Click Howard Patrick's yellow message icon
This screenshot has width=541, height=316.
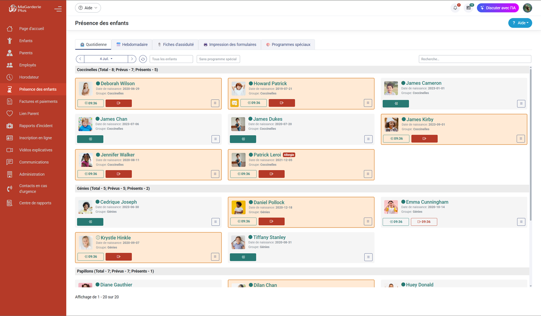[234, 103]
